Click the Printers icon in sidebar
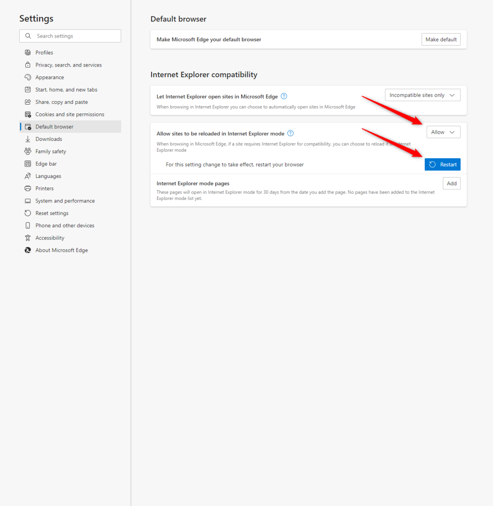Viewport: 493px width, 506px height. (x=28, y=188)
